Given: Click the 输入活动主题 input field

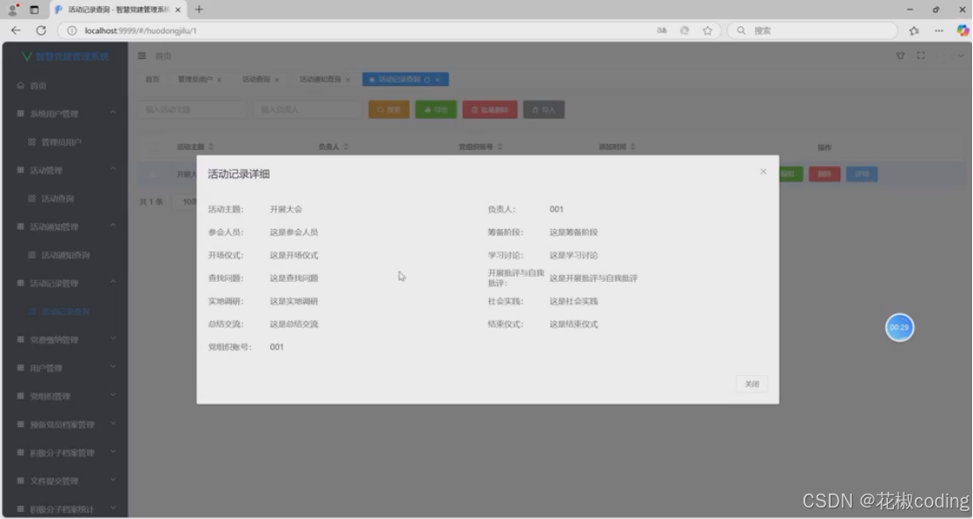Looking at the screenshot, I should click(x=191, y=109).
